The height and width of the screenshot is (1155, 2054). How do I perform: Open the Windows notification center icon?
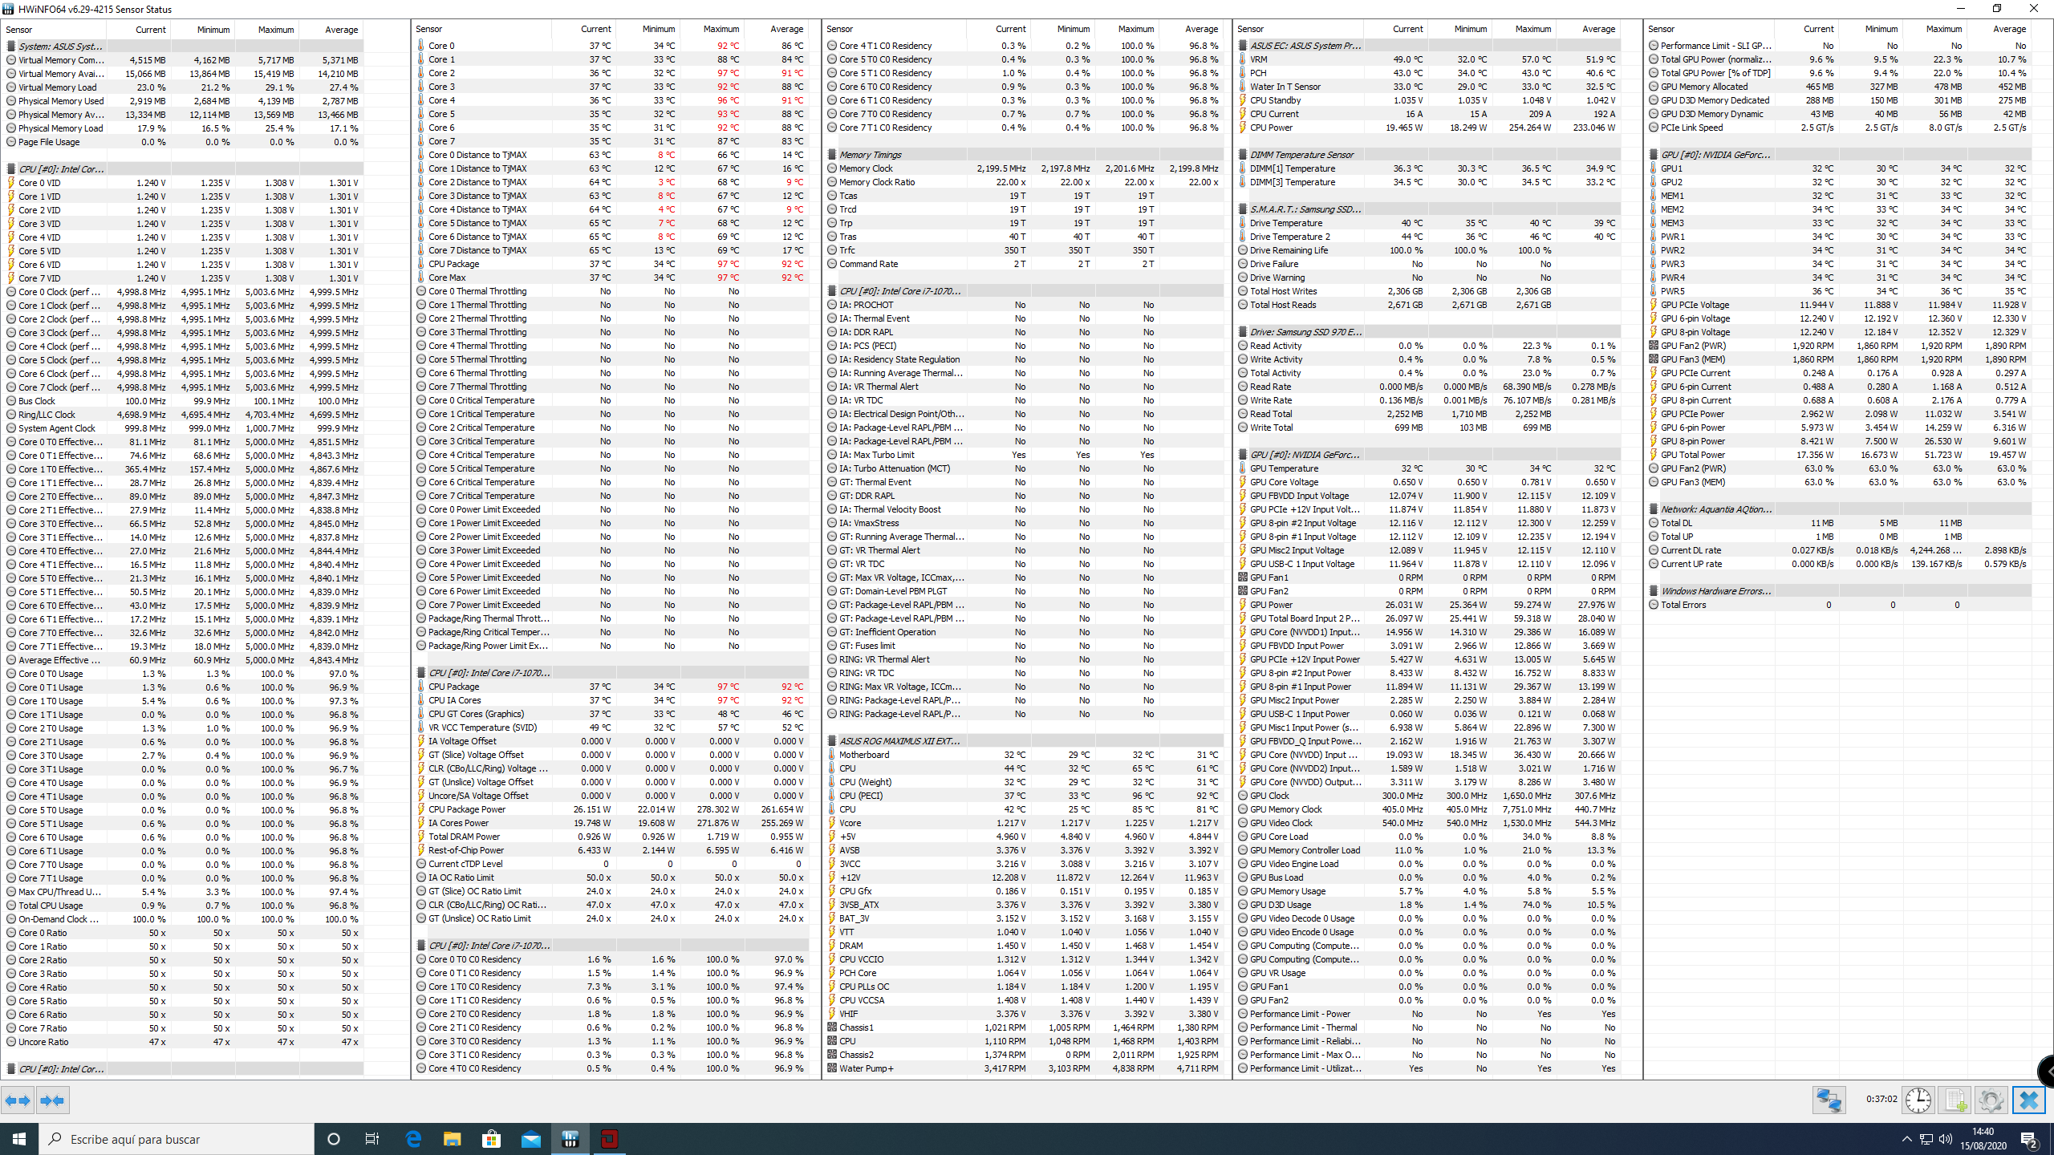2029,1139
